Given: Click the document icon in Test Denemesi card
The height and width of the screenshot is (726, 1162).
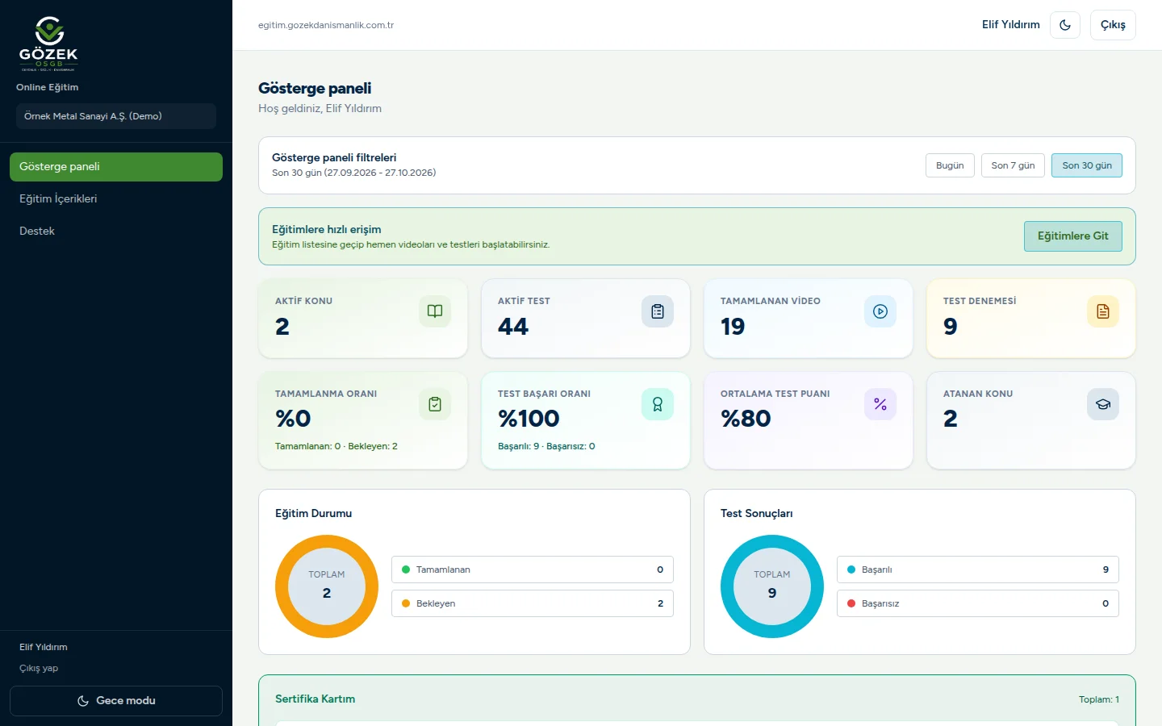Looking at the screenshot, I should coord(1103,311).
